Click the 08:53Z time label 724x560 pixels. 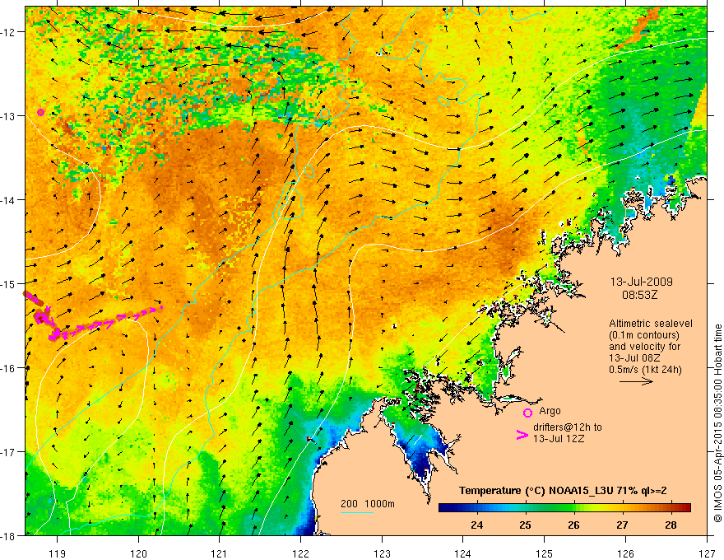(x=639, y=295)
